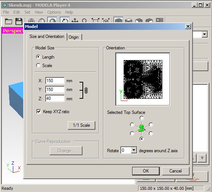Click the OK button
Image resolution: width=212 pixels, height=192 pixels.
pyautogui.click(x=146, y=171)
